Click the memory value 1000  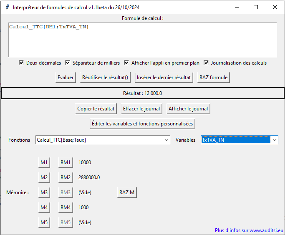83,207
